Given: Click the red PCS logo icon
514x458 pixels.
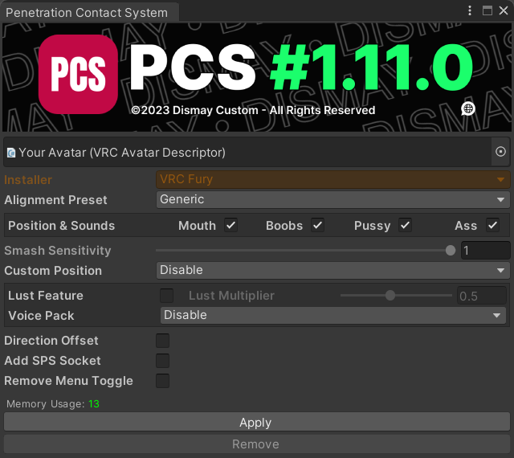Looking at the screenshot, I should pyautogui.click(x=78, y=75).
